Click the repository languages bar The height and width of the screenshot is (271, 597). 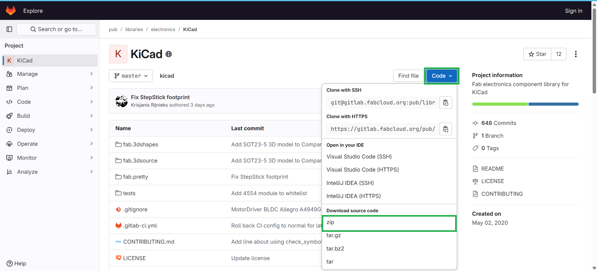point(525,104)
